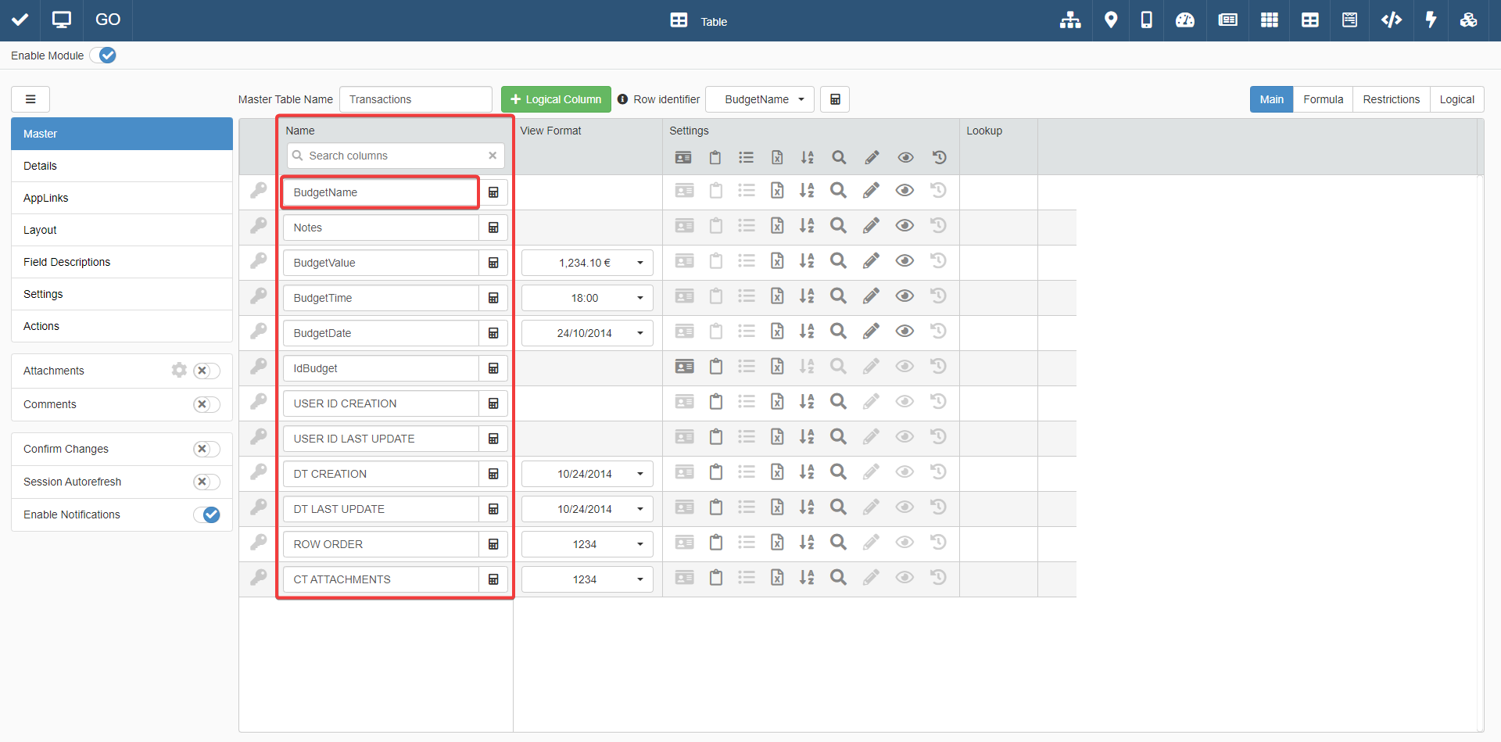Open the dashboard gauge icon

point(1184,20)
